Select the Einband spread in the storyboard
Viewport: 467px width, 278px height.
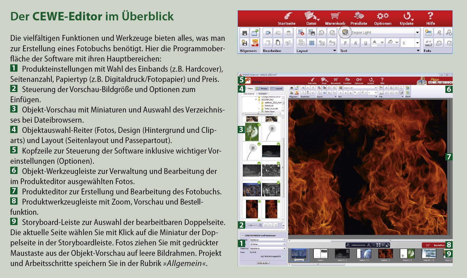click(x=299, y=255)
